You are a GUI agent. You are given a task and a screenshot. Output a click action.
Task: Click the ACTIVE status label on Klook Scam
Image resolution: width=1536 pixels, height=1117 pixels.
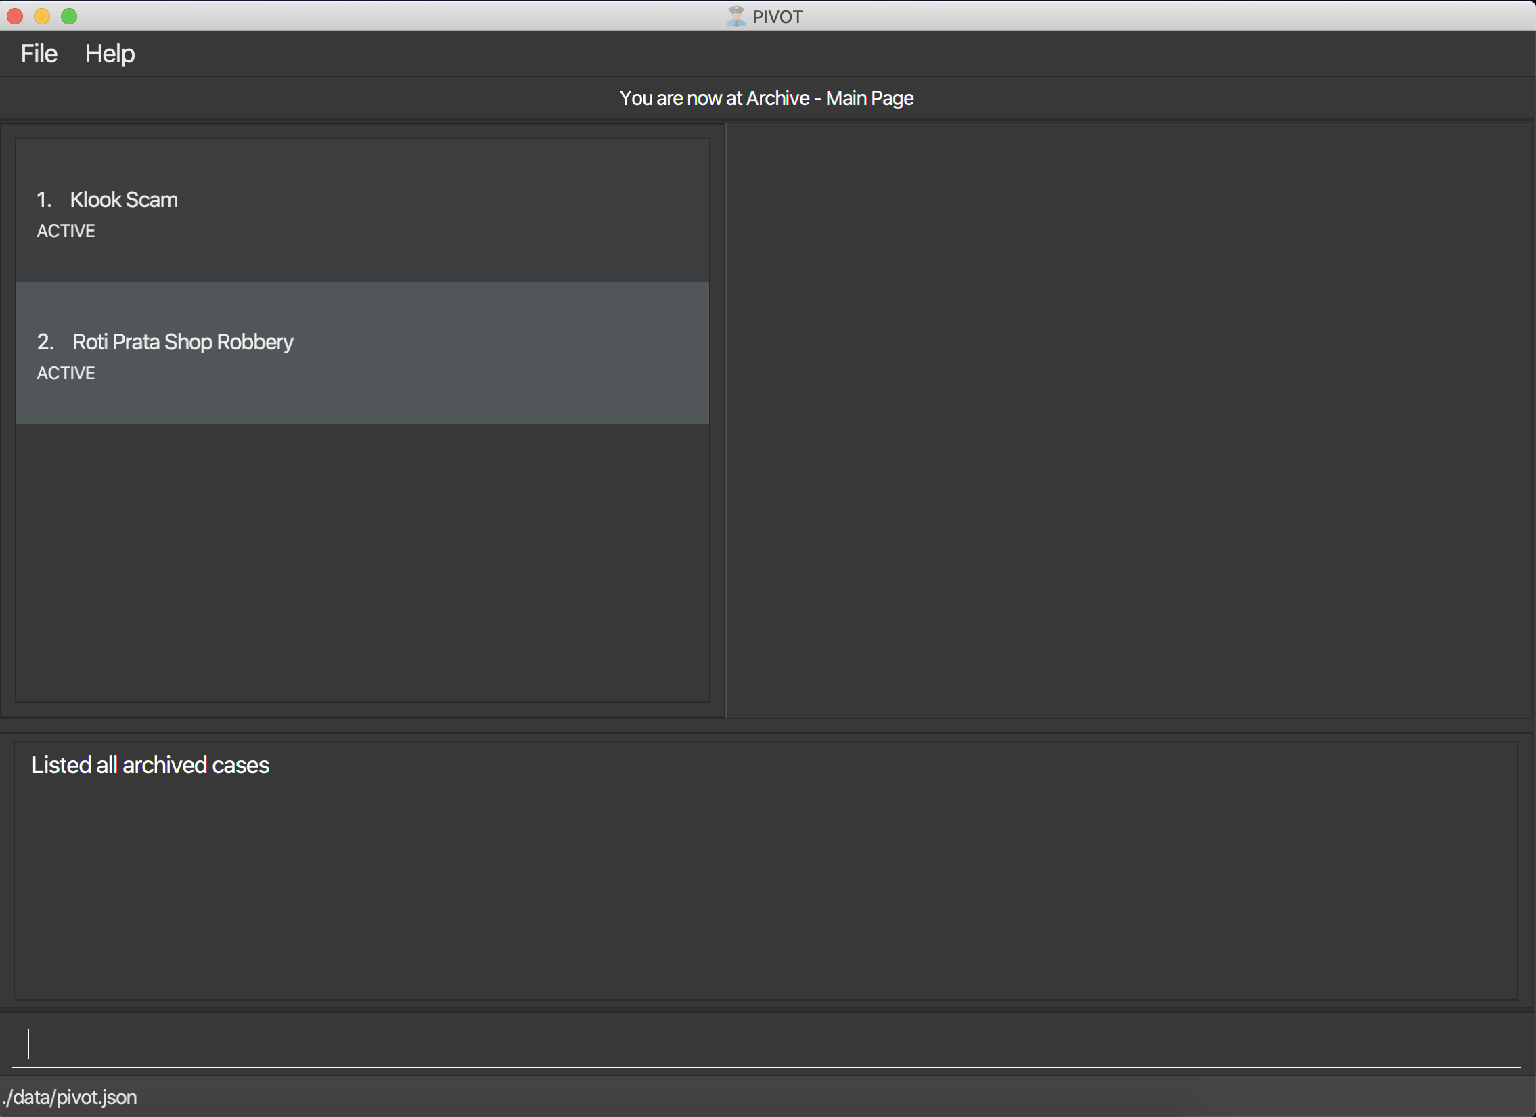click(66, 230)
